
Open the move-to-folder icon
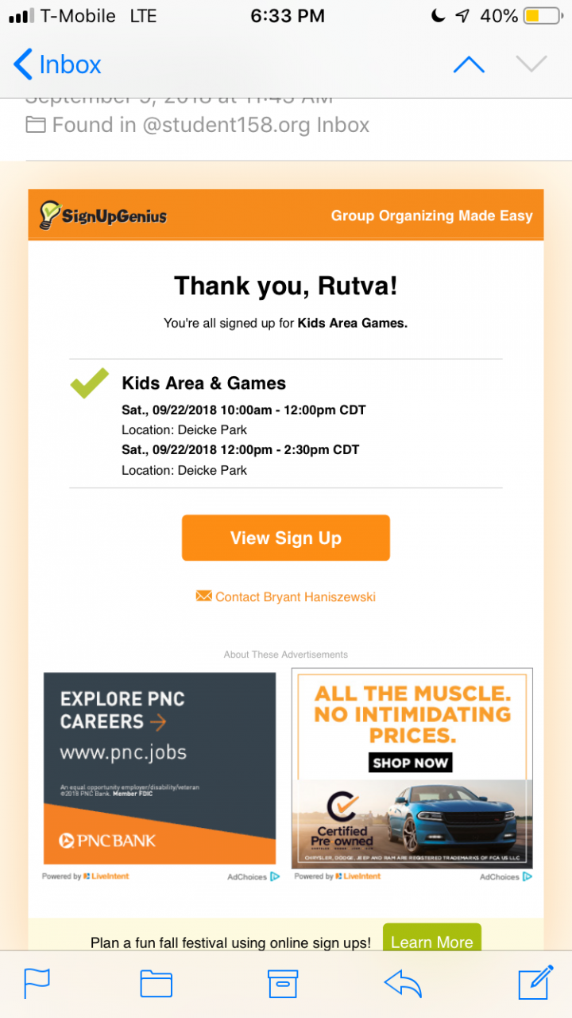pyautogui.click(x=157, y=984)
